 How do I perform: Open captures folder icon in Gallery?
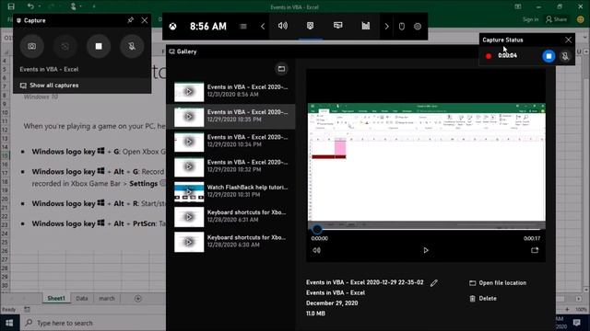point(281,69)
